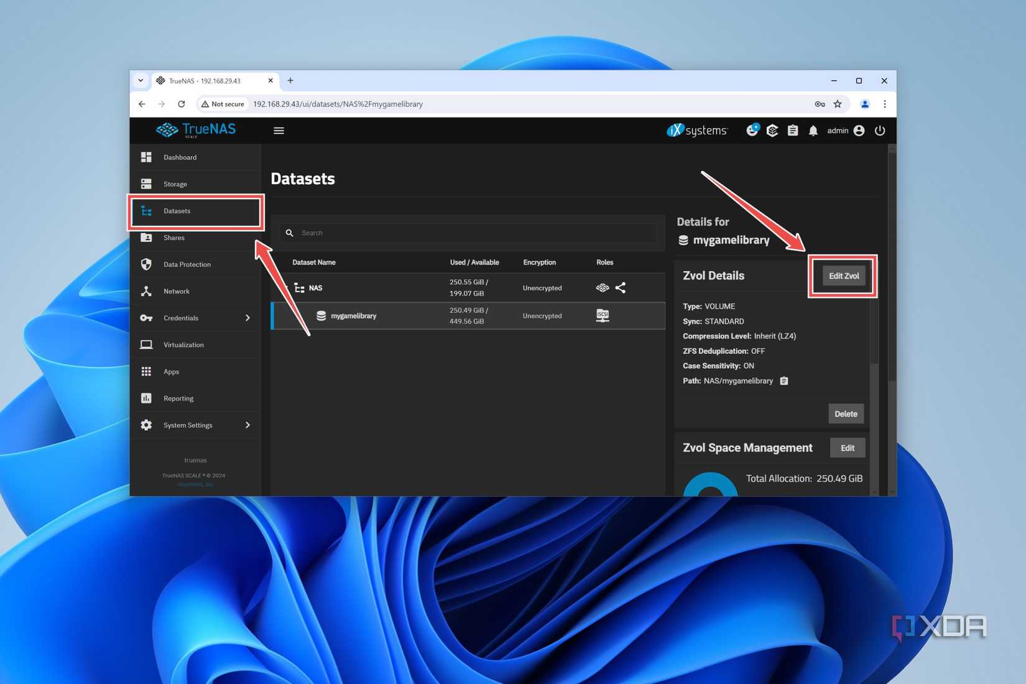Viewport: 1026px width, 684px height.
Task: Click the address bar URL
Action: point(338,104)
